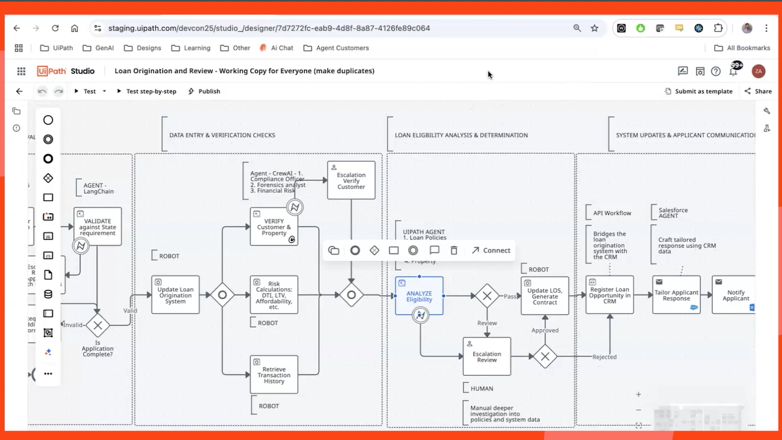Select the Tailor Applicant Response node
The width and height of the screenshot is (782, 440).
677,295
